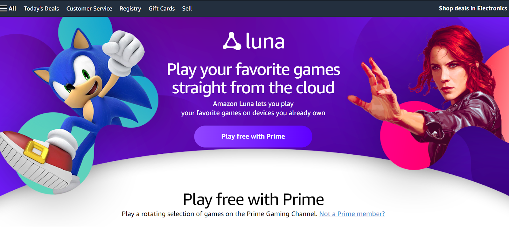Screen dimensions: 509x231
Task: Click the Play free with Prime heading
Action: point(253,199)
